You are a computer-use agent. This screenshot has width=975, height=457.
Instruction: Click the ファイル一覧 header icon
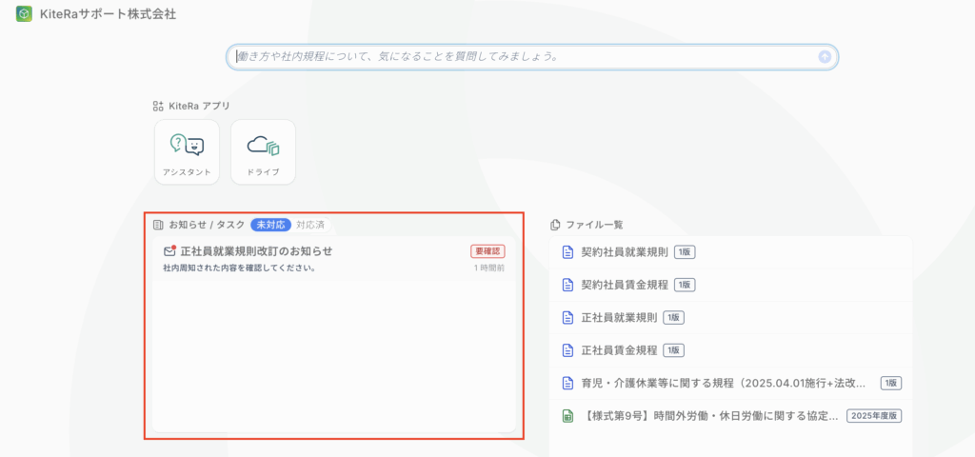pyautogui.click(x=556, y=225)
